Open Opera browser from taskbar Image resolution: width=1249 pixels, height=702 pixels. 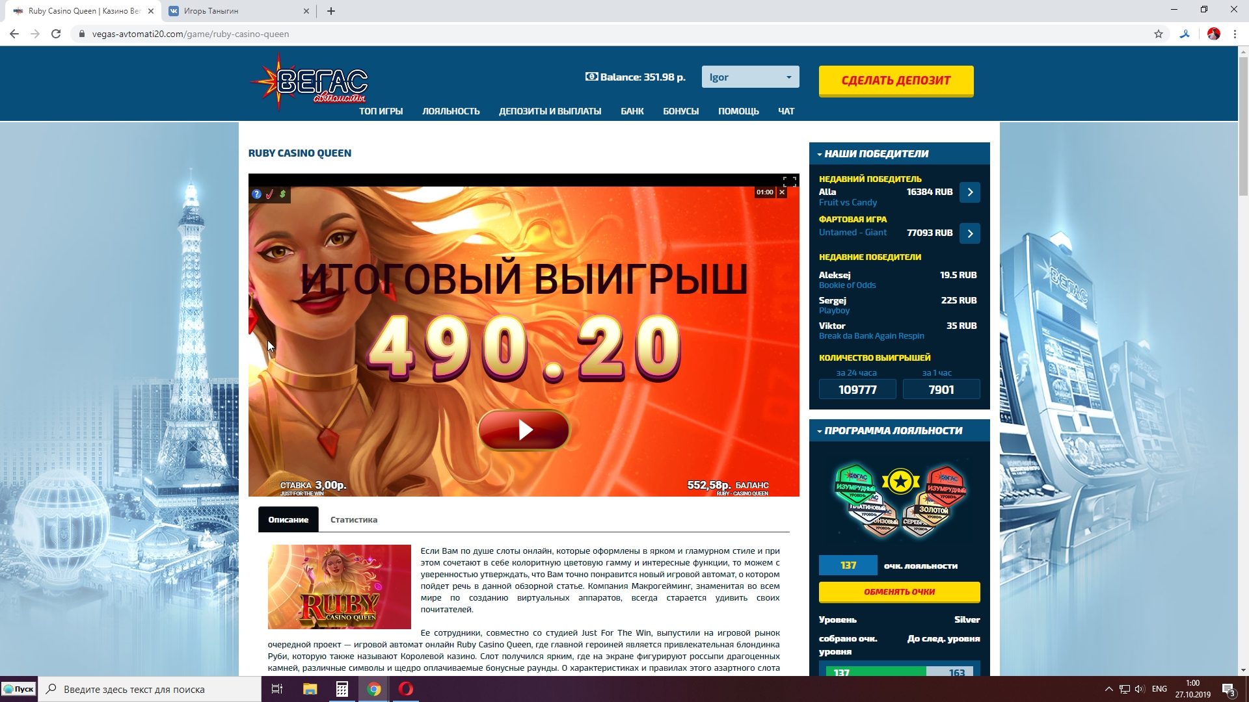click(406, 689)
